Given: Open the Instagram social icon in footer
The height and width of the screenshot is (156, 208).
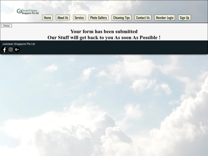Looking at the screenshot, I should (11, 49).
